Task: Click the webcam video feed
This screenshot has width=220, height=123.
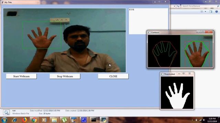Action: click(65, 40)
